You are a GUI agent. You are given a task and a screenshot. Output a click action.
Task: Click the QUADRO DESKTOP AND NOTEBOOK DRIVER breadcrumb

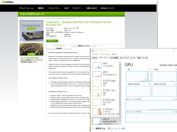click(x=57, y=18)
